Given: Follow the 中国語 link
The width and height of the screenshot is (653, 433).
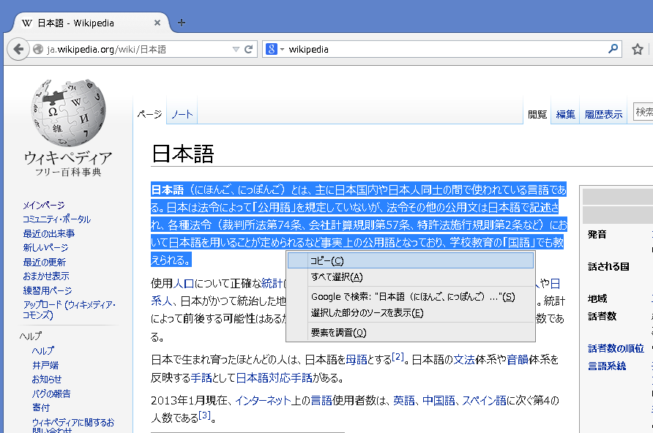Looking at the screenshot, I should click(x=439, y=401).
